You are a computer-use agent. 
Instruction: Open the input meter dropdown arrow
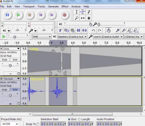point(35,31)
